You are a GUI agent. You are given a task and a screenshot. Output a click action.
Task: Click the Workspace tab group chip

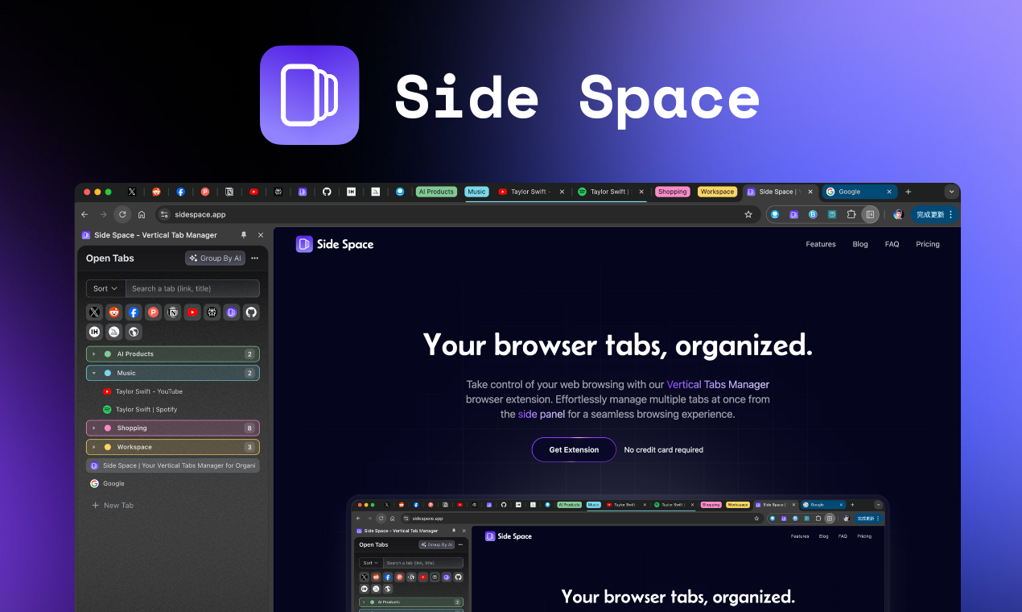tap(717, 192)
